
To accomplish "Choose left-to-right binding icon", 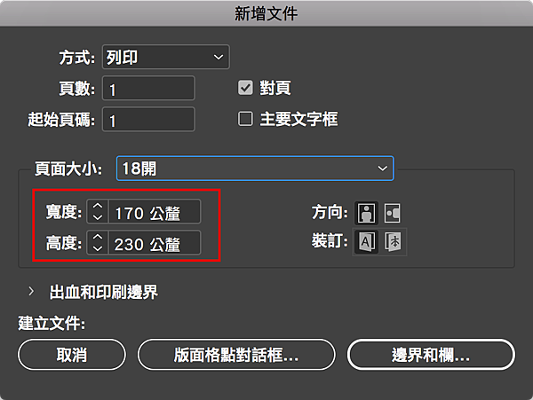I will [366, 241].
